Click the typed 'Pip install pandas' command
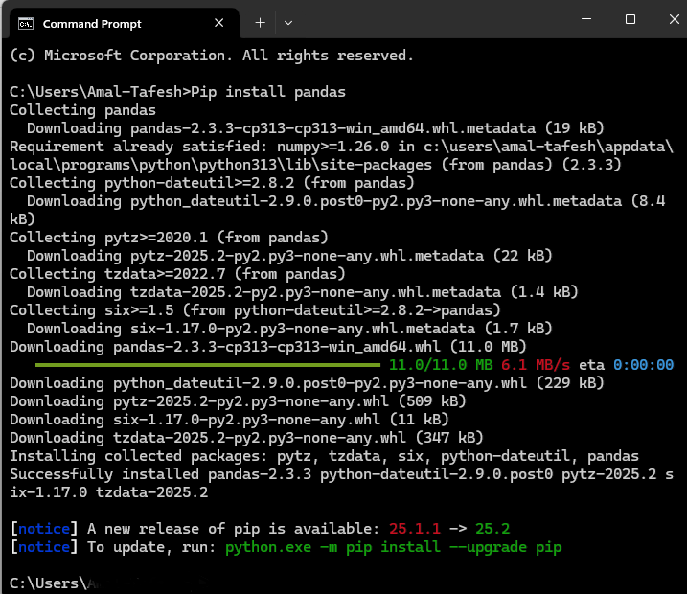Viewport: 687px width, 594px height. point(268,92)
